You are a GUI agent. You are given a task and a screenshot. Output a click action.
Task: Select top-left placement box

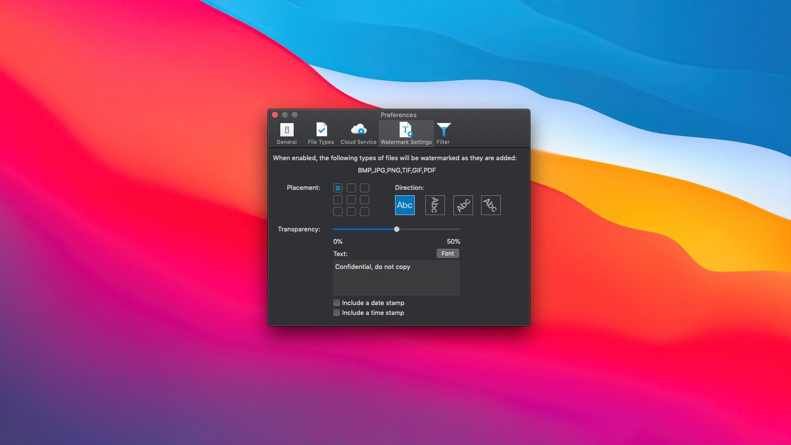(x=338, y=188)
